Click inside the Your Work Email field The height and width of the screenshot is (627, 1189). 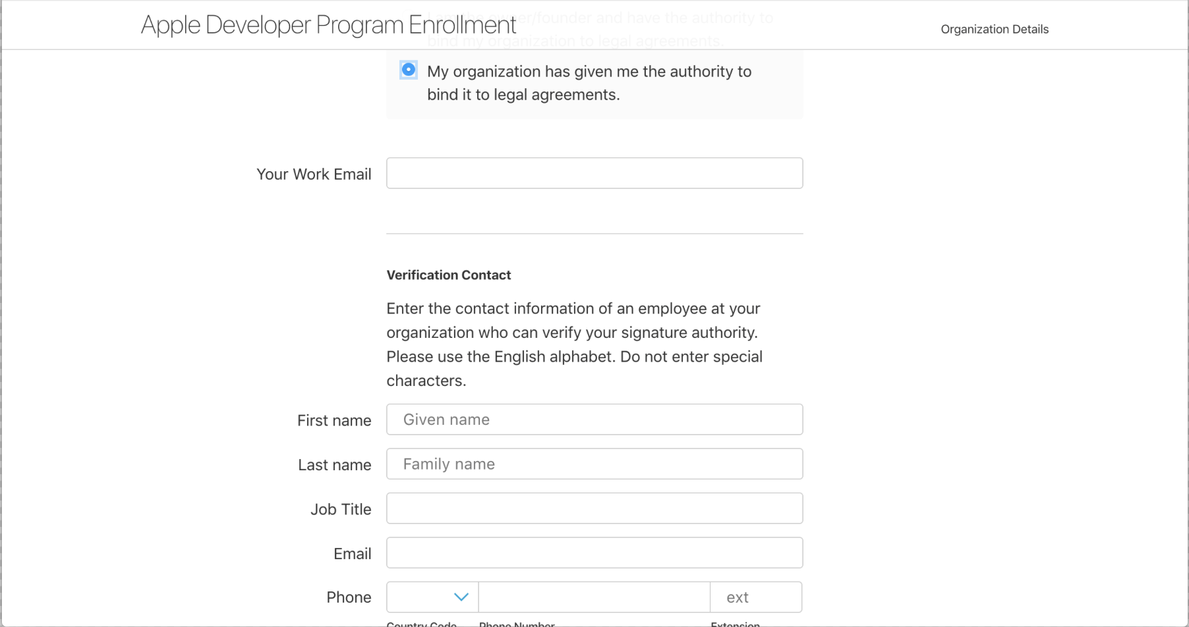point(593,173)
